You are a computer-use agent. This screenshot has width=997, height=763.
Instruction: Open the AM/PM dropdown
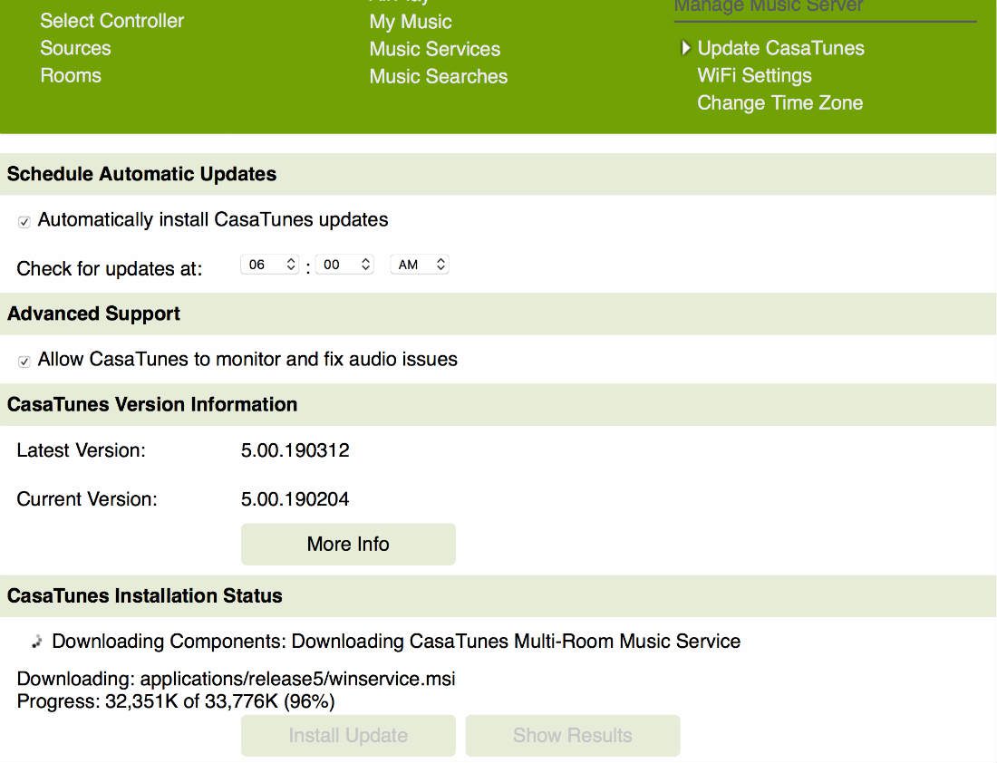[420, 265]
